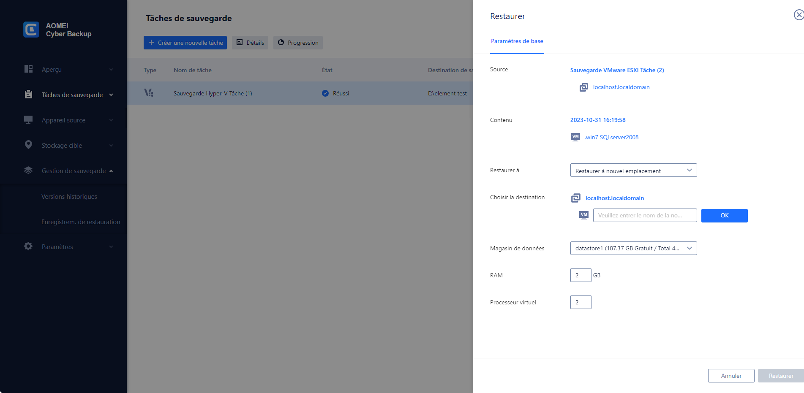Select the Paramètres de base tab

517,41
